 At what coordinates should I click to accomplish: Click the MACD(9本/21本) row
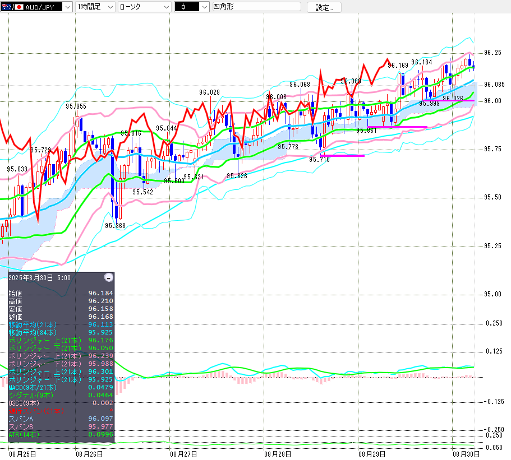(x=61, y=387)
